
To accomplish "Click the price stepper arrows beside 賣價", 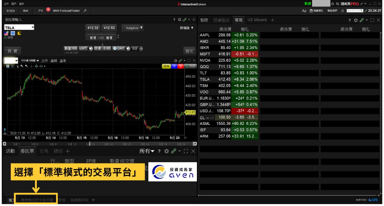I will click(x=118, y=37).
